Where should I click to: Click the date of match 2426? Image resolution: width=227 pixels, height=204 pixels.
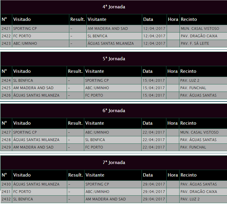click(154, 95)
